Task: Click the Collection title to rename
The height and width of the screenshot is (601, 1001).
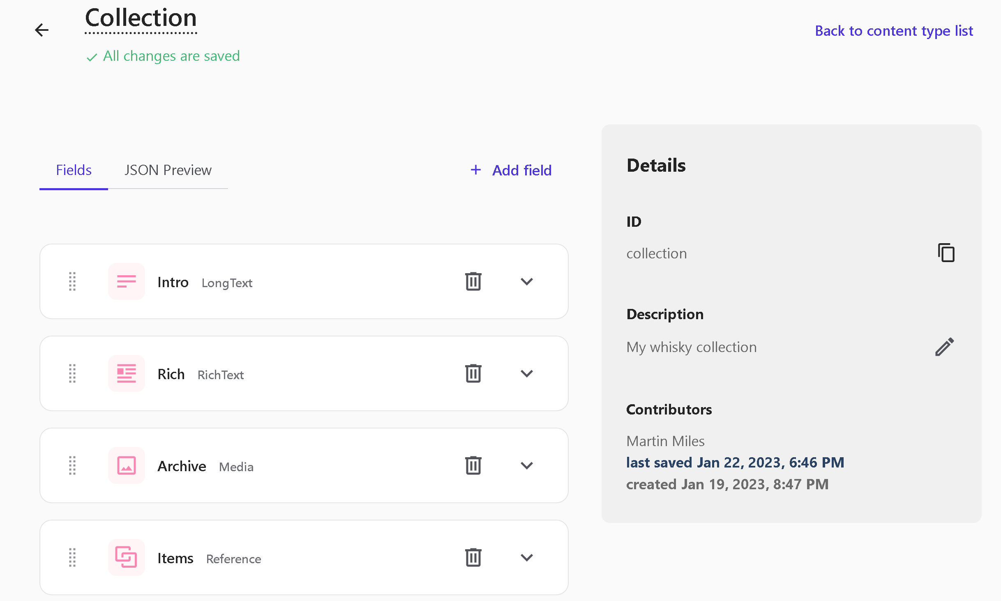Action: [x=141, y=18]
